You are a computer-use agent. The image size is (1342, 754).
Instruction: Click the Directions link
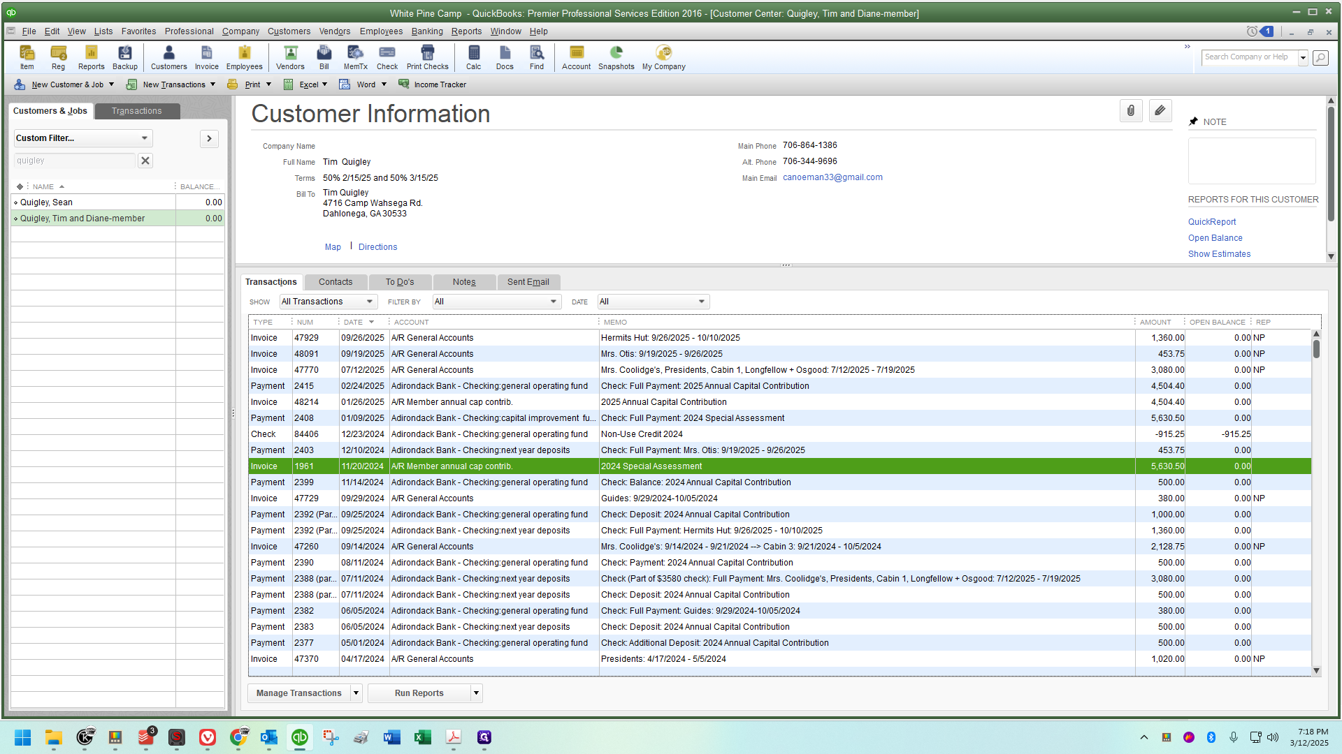(377, 247)
